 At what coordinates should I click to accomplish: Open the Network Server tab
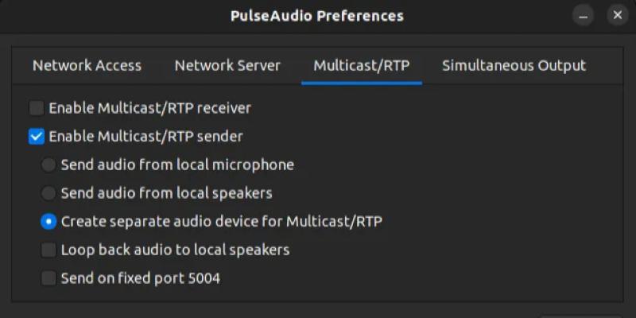[x=227, y=65]
